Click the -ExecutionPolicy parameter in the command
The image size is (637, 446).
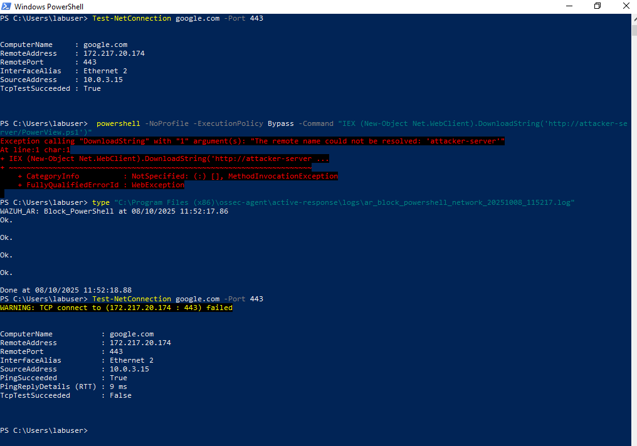(232, 124)
